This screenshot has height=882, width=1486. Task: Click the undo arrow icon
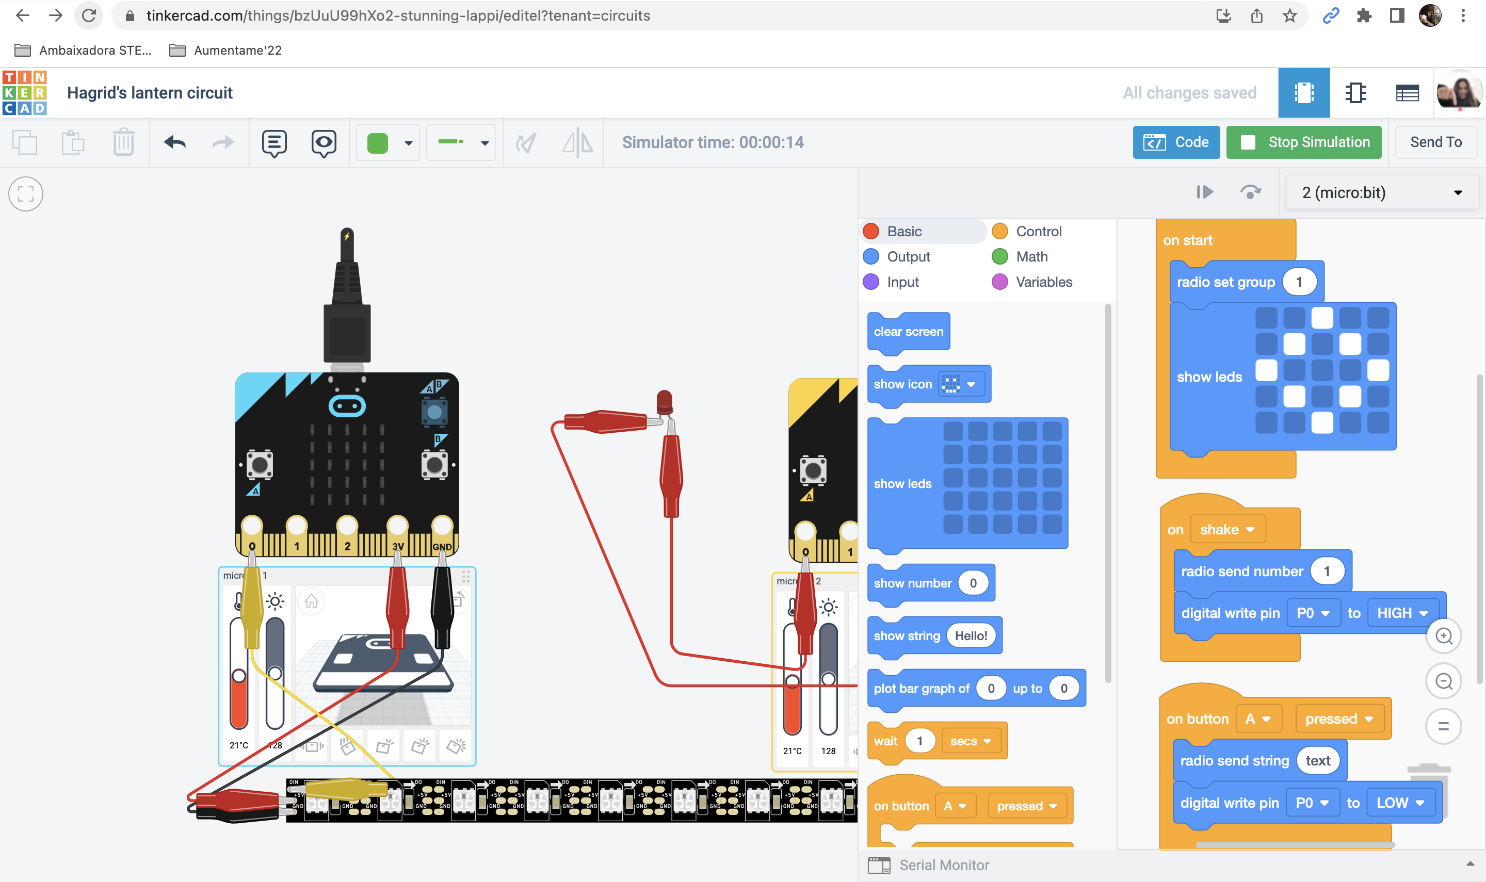[175, 143]
